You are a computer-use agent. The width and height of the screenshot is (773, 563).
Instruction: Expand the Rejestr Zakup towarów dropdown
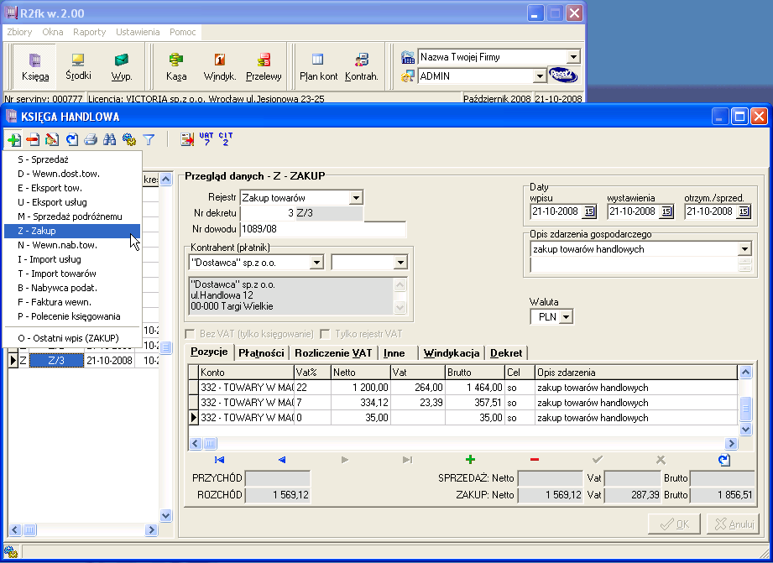point(355,198)
